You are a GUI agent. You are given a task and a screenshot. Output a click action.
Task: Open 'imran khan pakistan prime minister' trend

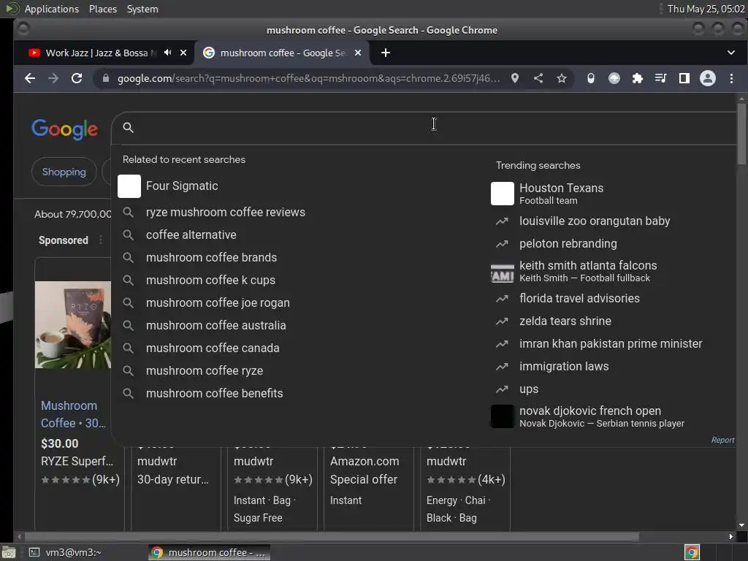[x=611, y=344]
